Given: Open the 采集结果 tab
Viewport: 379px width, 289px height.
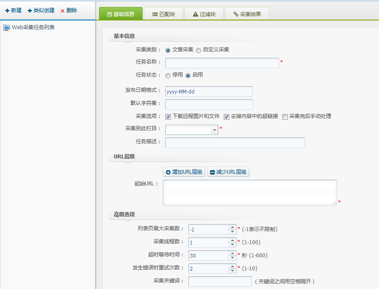Looking at the screenshot, I should pyautogui.click(x=247, y=14).
